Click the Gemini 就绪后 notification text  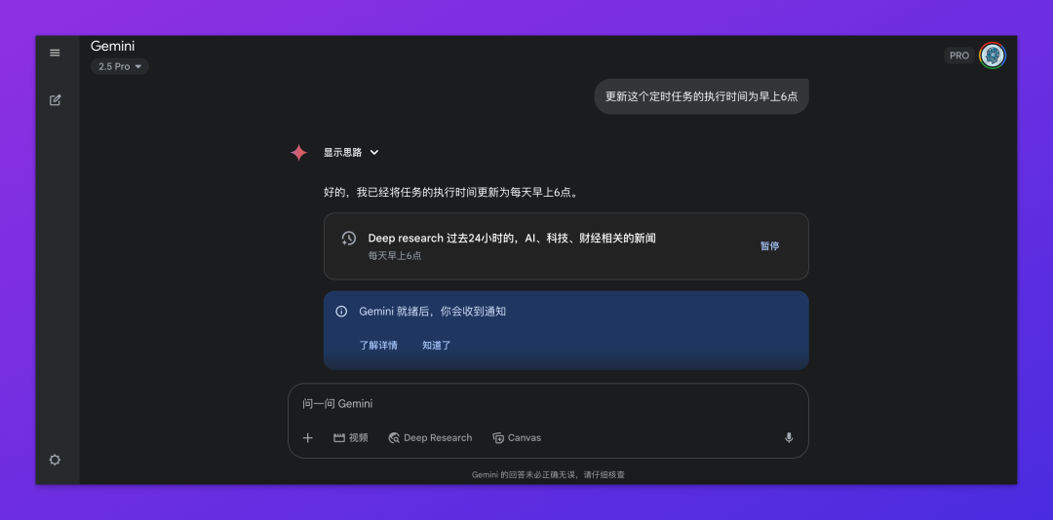tap(433, 312)
